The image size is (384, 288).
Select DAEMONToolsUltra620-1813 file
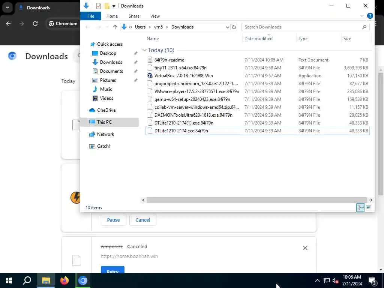257,115
